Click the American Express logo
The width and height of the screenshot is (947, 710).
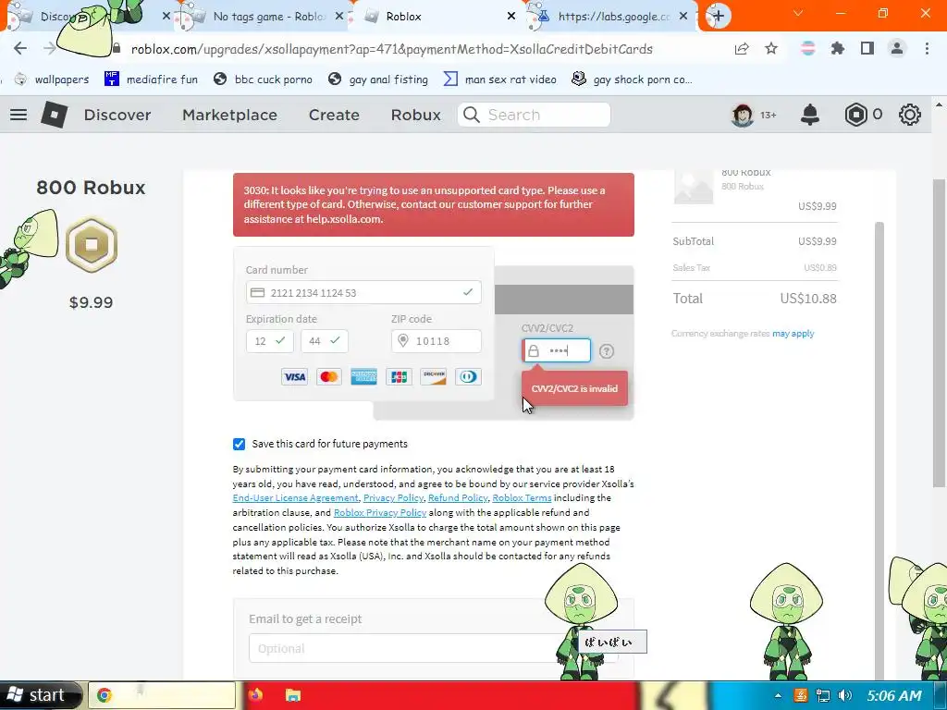point(363,377)
